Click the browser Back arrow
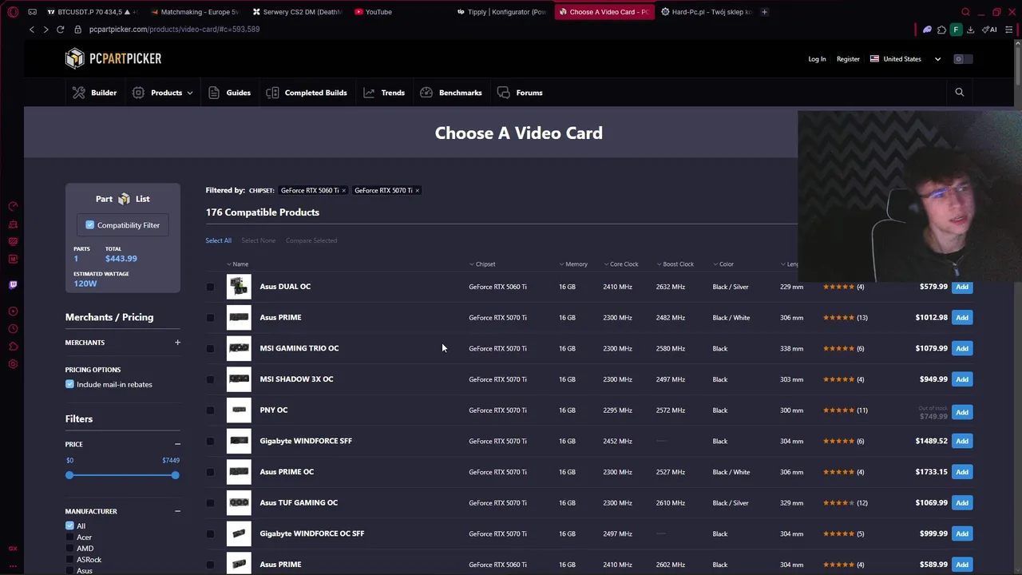 click(32, 30)
